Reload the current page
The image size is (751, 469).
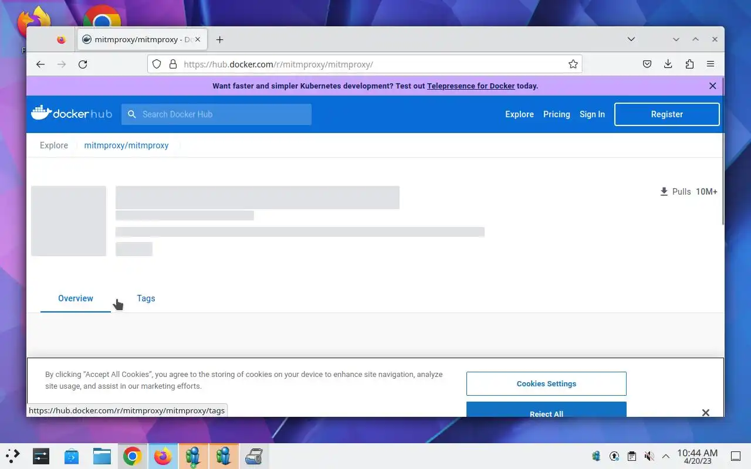click(x=83, y=64)
